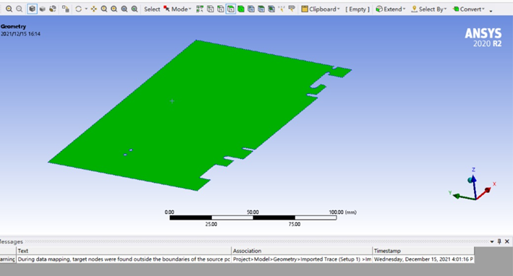Choose the green Body selection filter
The height and width of the screenshot is (276, 513).
[x=241, y=9]
